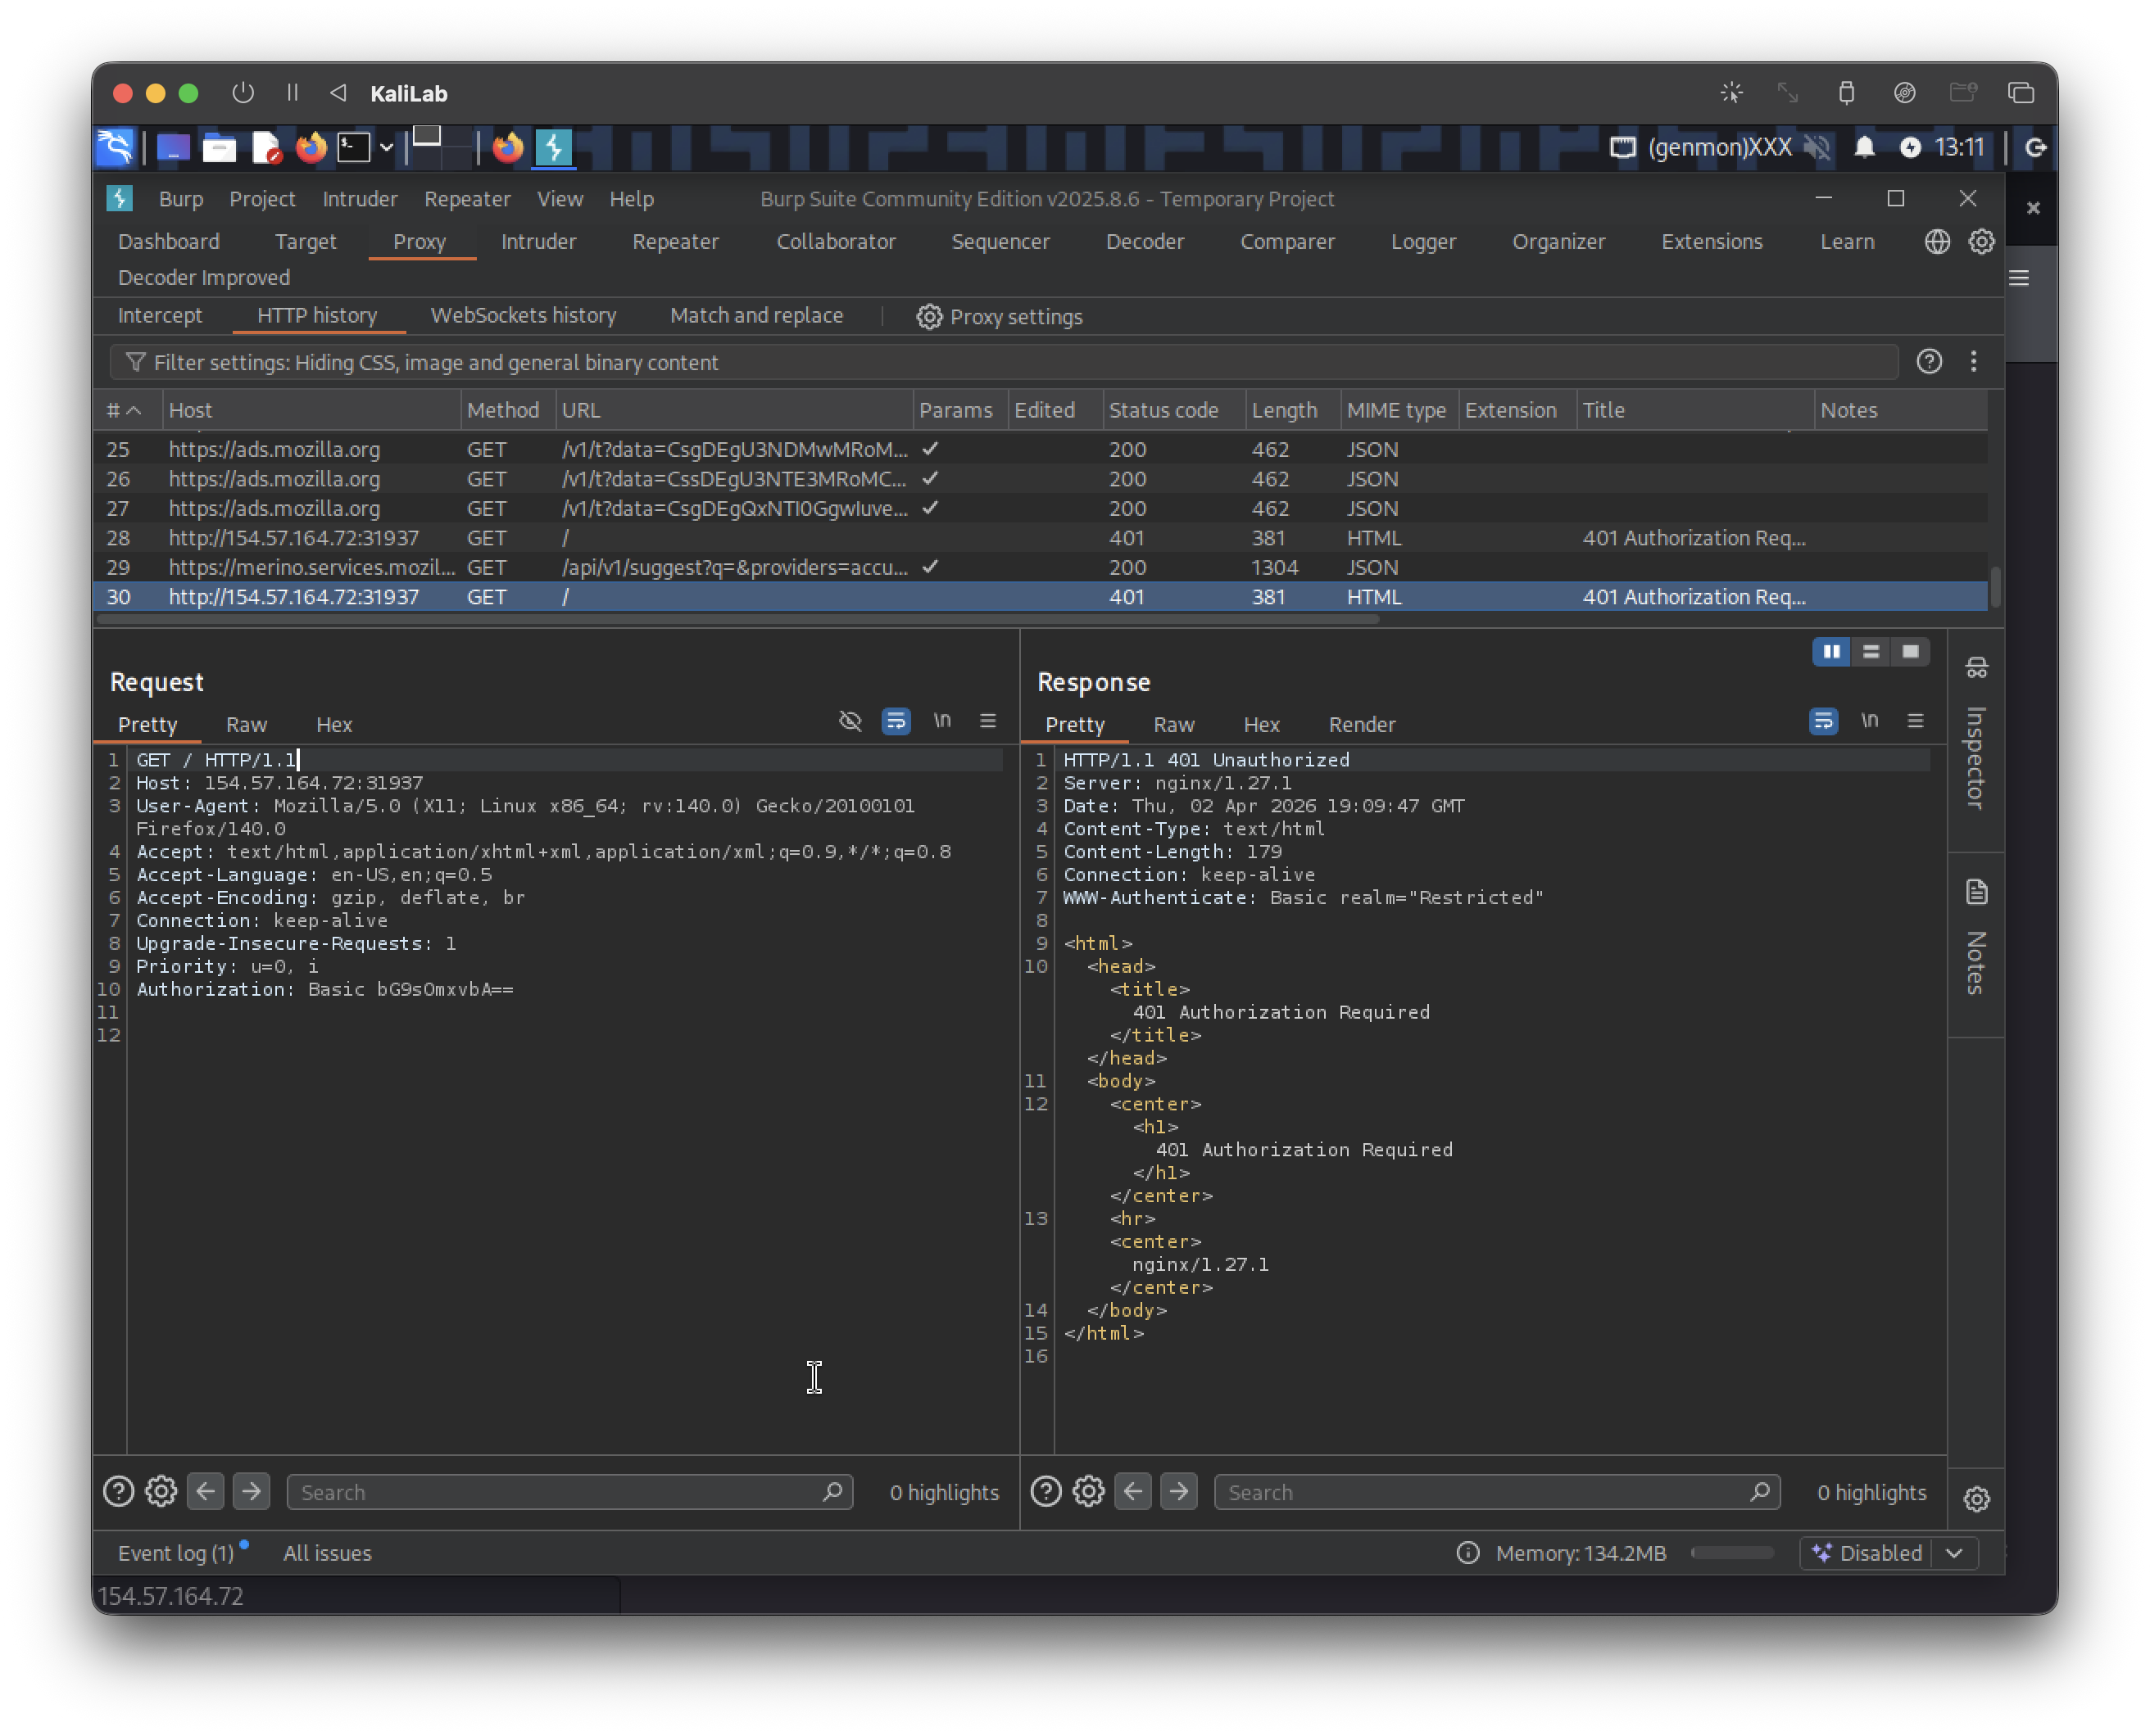Open the Notes side panel
This screenshot has height=1736, width=2150.
tap(1976, 940)
